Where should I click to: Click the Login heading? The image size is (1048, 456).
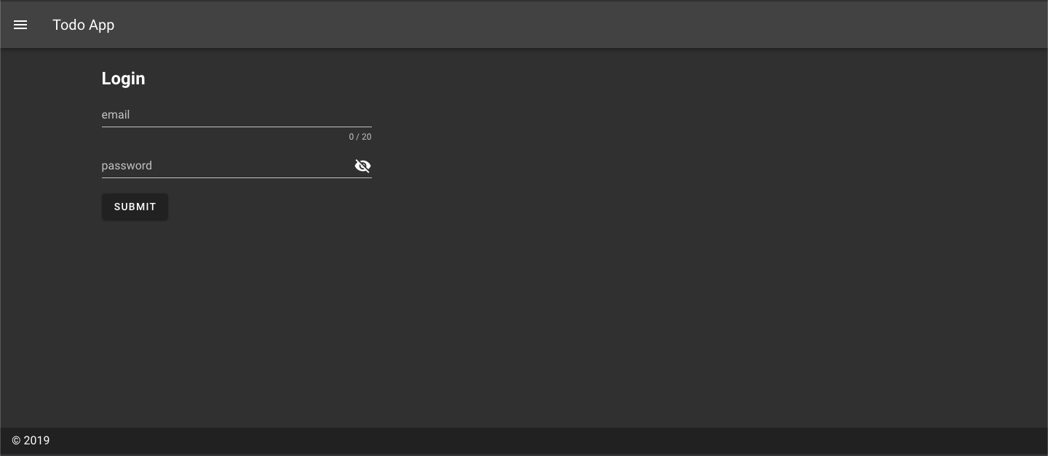[x=123, y=79]
